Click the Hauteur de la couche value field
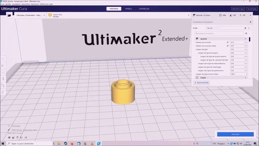259x146 pixels. (x=239, y=42)
